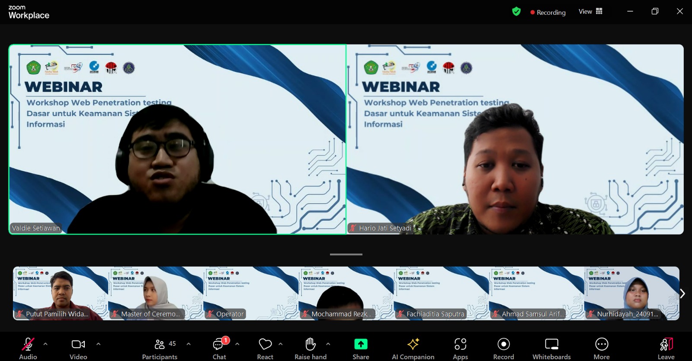The image size is (692, 361).
Task: Select Ahmad Samsul Arif thumbnail
Action: (x=536, y=293)
